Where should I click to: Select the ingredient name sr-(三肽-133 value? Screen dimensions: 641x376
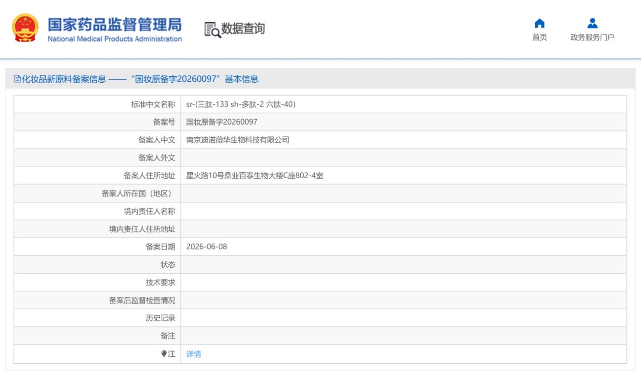tap(241, 104)
